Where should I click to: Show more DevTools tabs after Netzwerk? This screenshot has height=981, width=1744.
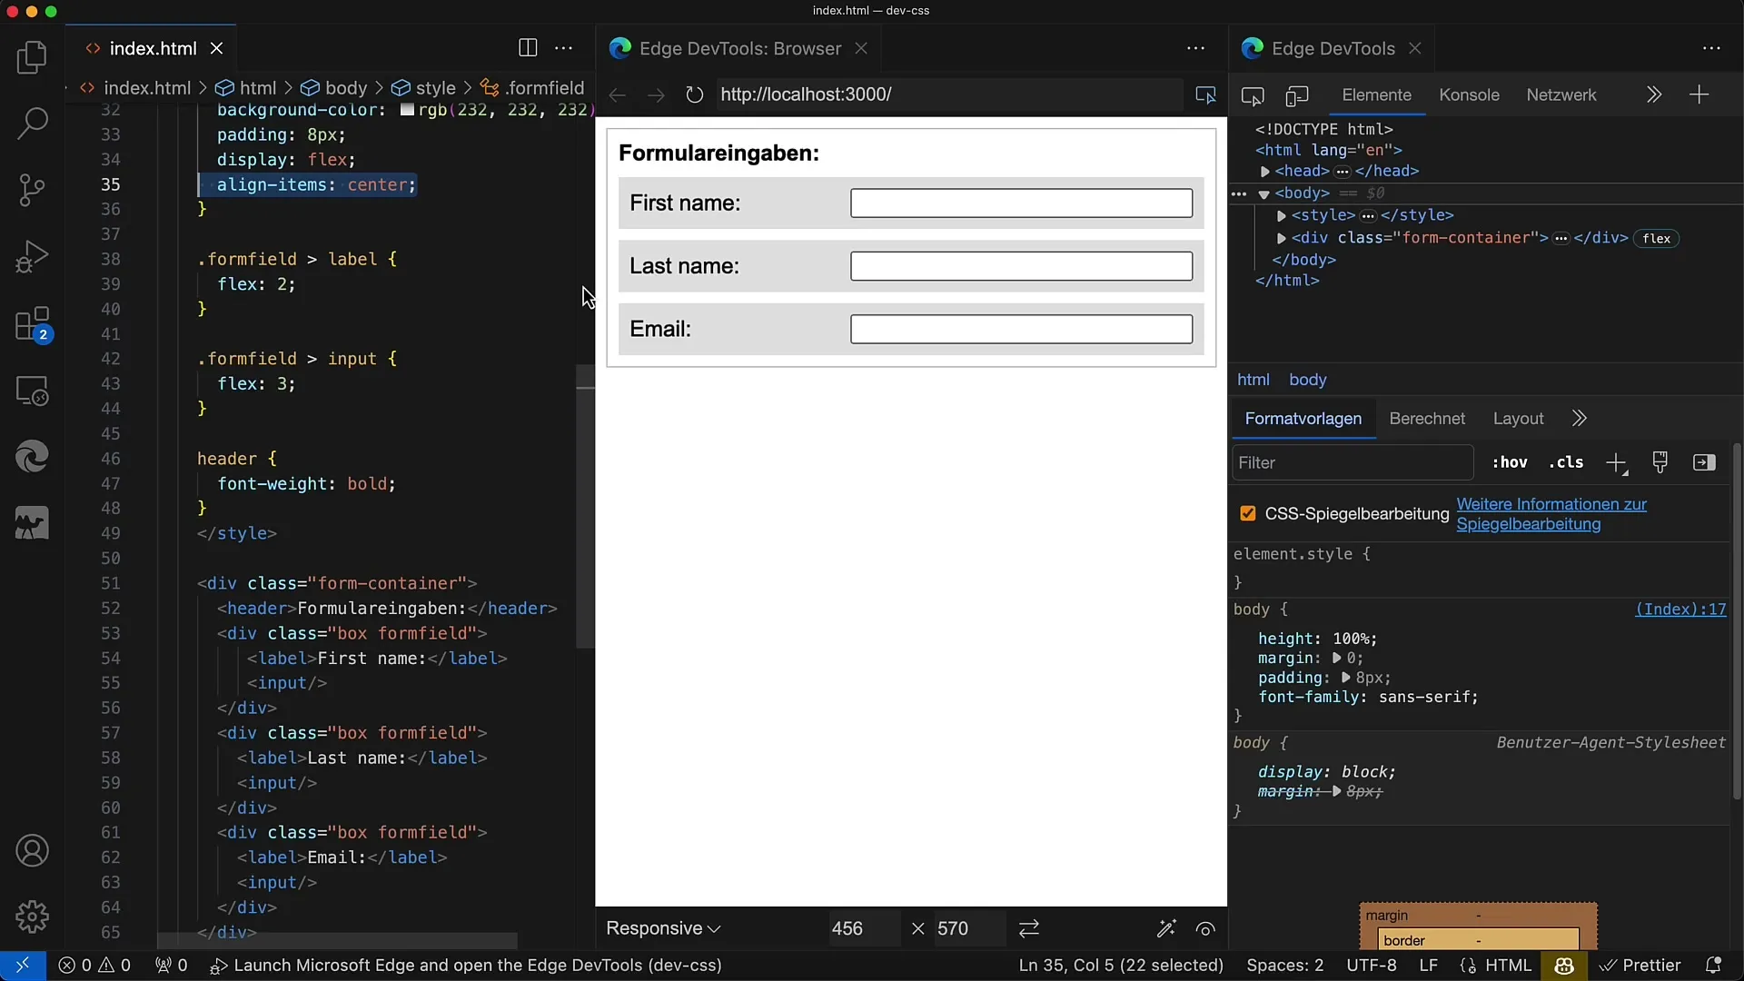click(x=1653, y=94)
